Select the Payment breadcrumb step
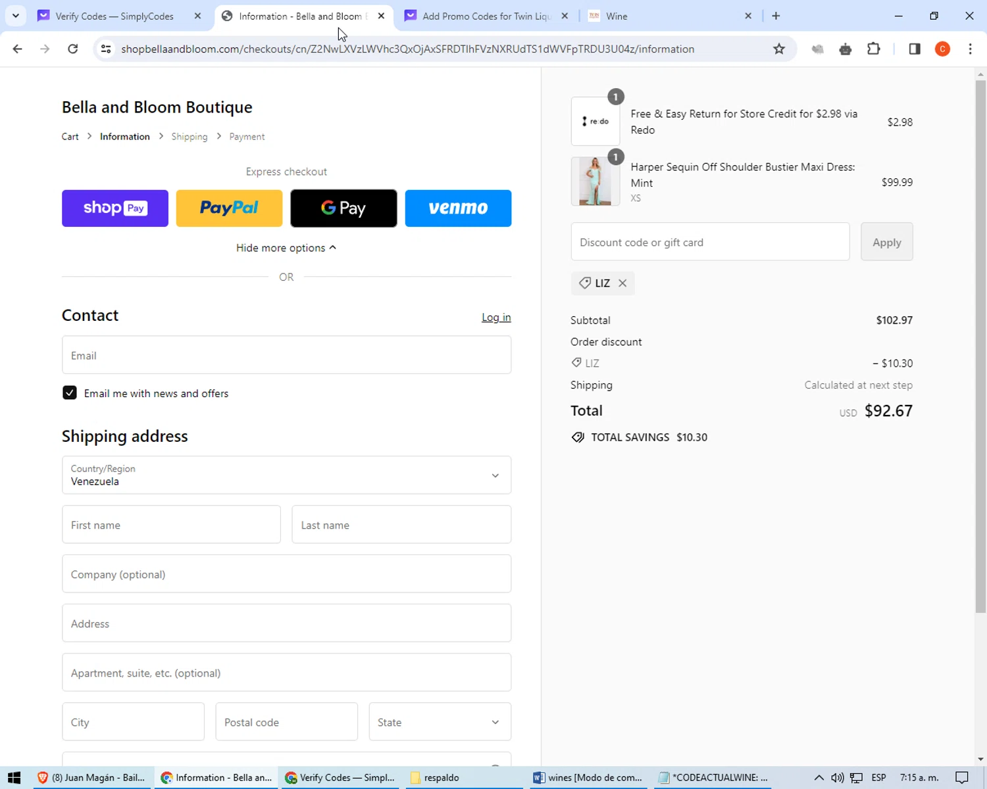The image size is (987, 789). (x=247, y=137)
